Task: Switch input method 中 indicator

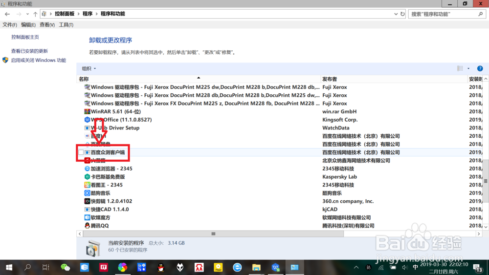Action: (x=415, y=267)
